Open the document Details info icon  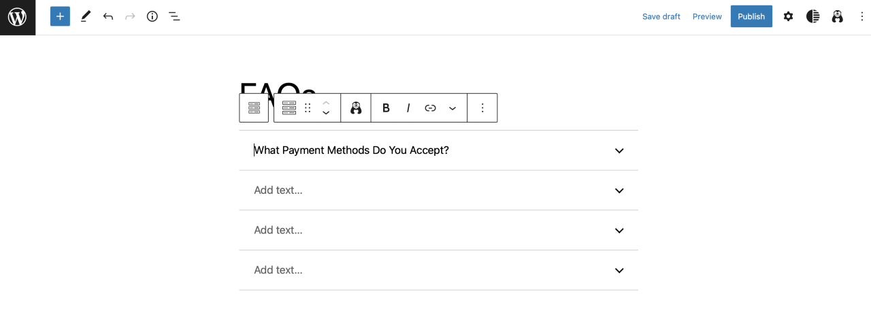point(152,16)
